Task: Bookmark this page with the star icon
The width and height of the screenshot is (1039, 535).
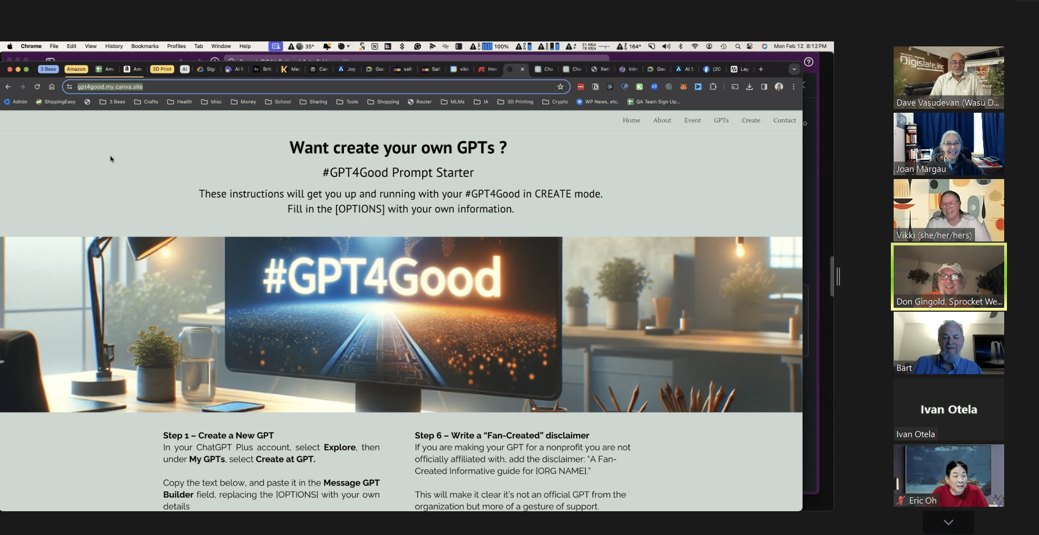Action: coord(560,87)
